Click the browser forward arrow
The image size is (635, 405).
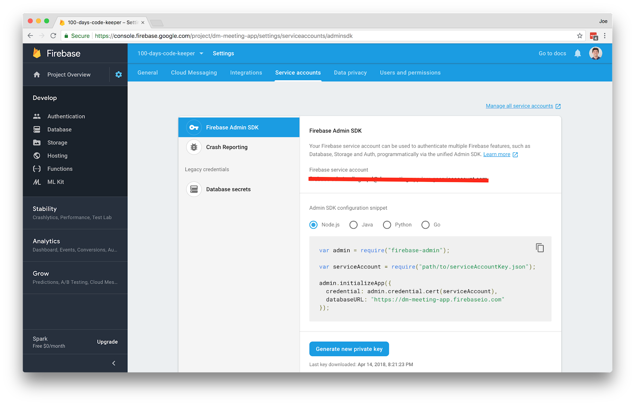pos(42,36)
